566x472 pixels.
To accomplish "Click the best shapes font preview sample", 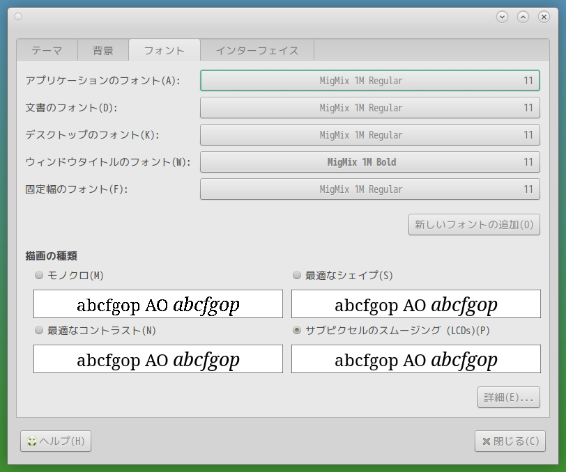I will click(416, 304).
